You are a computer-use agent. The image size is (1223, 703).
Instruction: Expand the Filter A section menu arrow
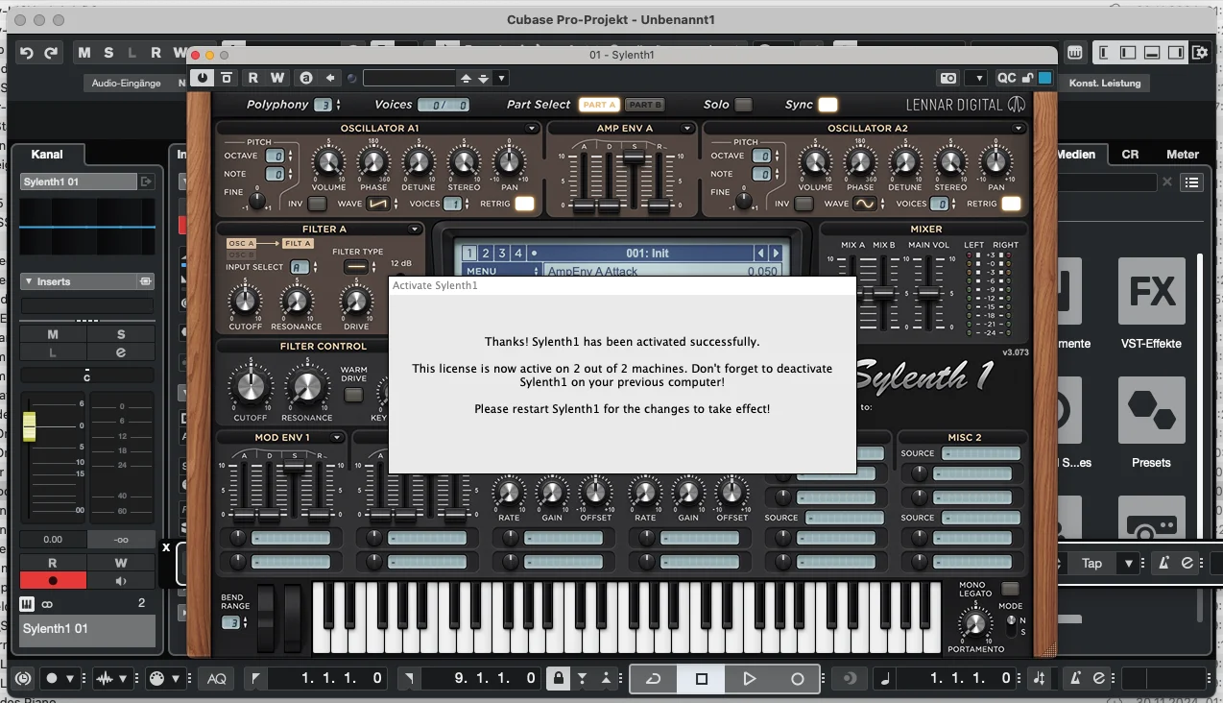pos(415,230)
